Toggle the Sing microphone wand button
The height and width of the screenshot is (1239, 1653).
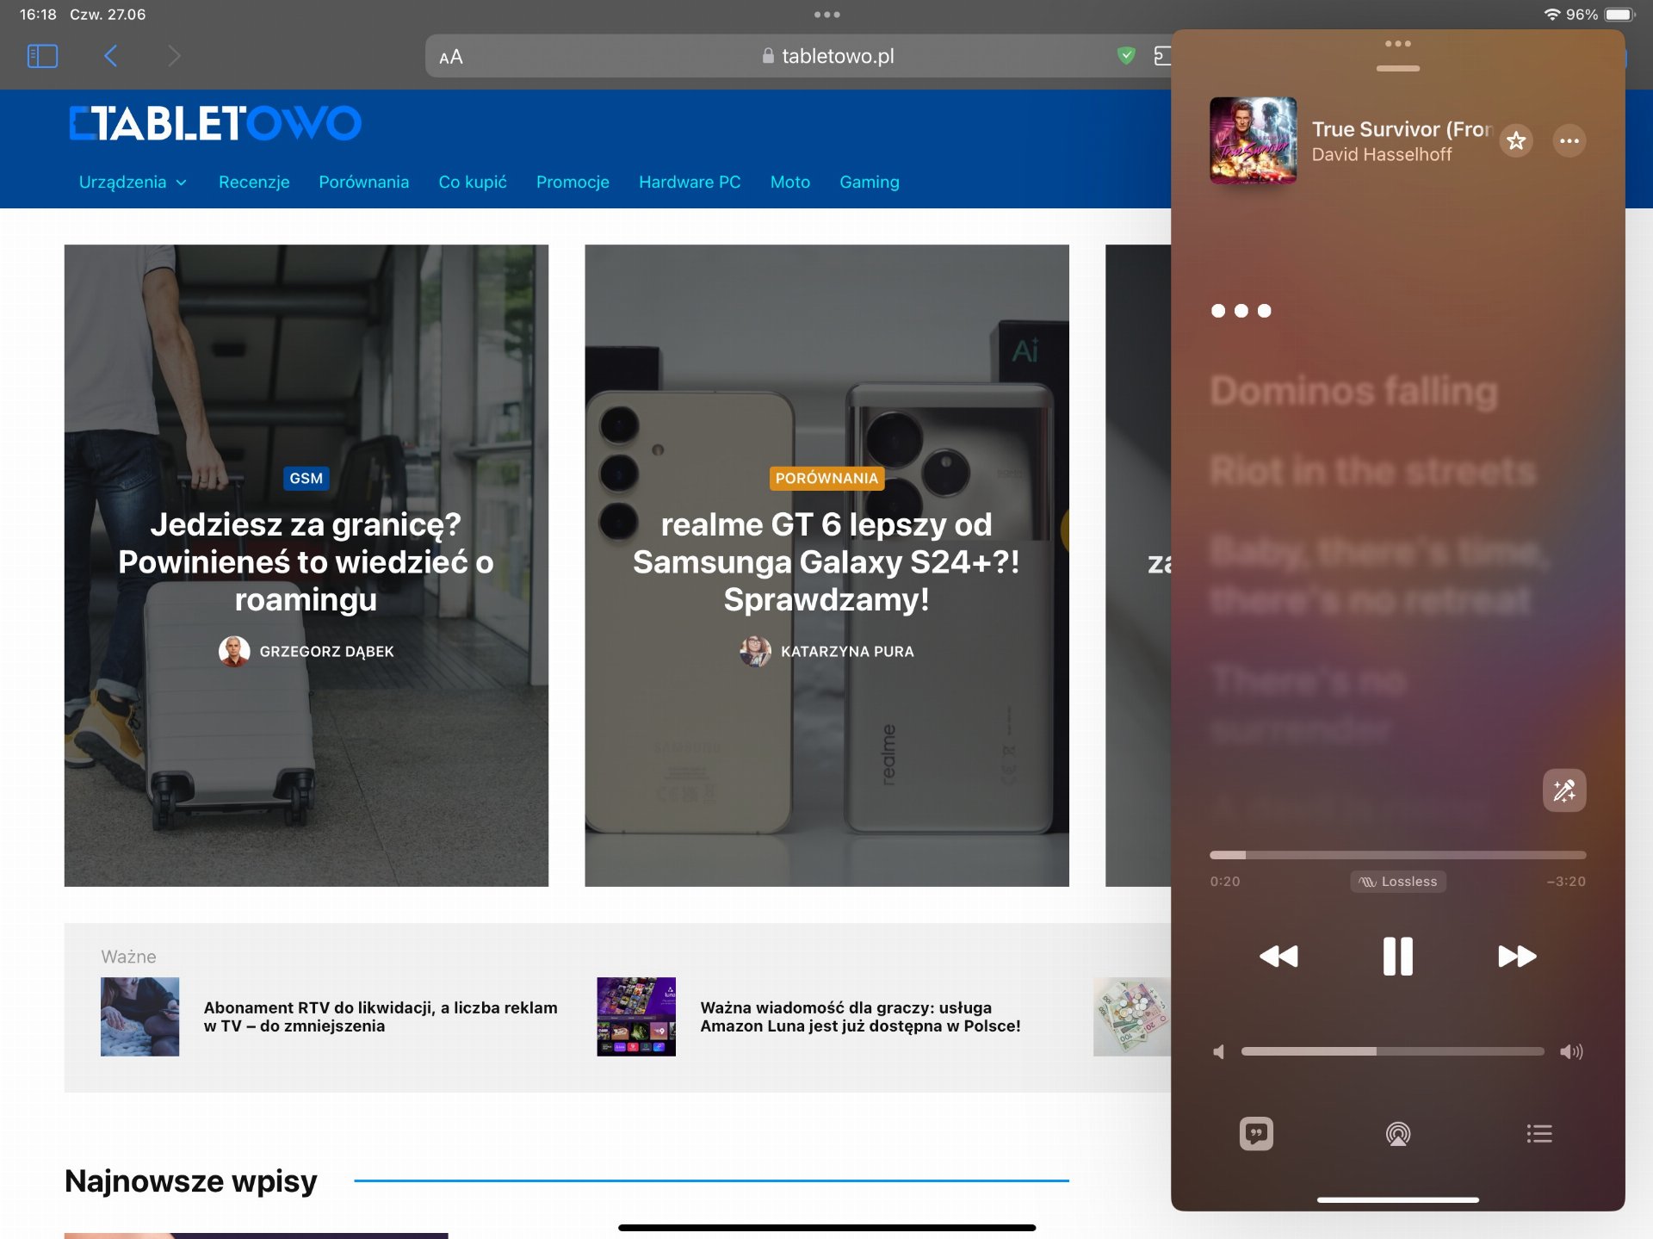(1564, 790)
